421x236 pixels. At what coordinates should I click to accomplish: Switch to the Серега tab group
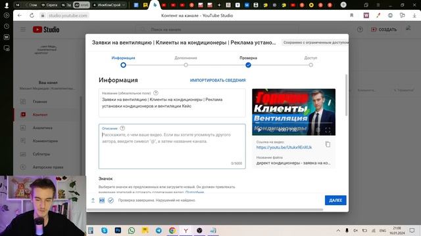click(x=50, y=5)
